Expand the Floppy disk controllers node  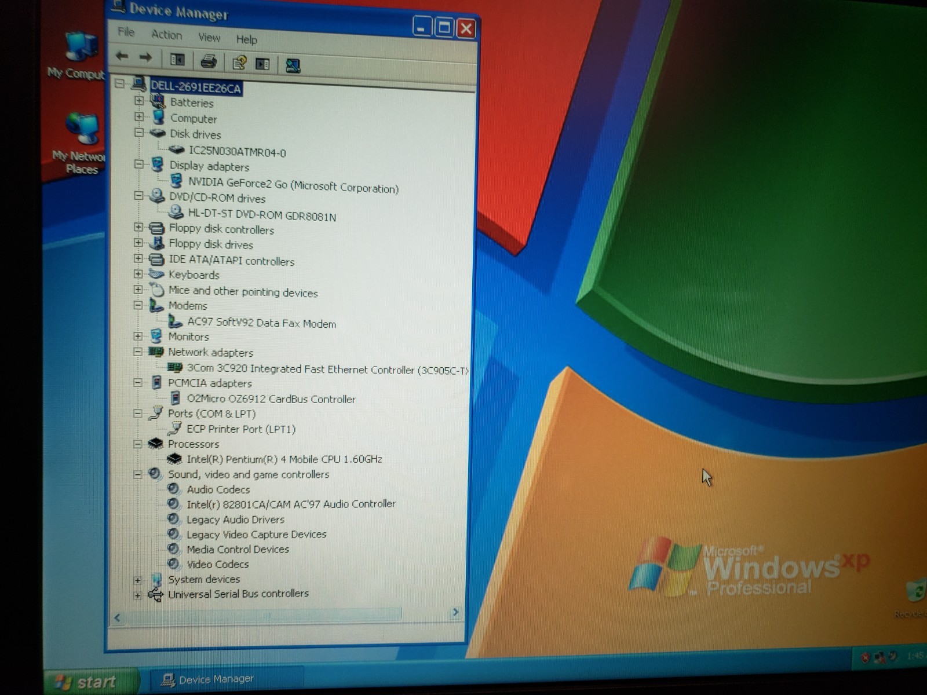[138, 227]
